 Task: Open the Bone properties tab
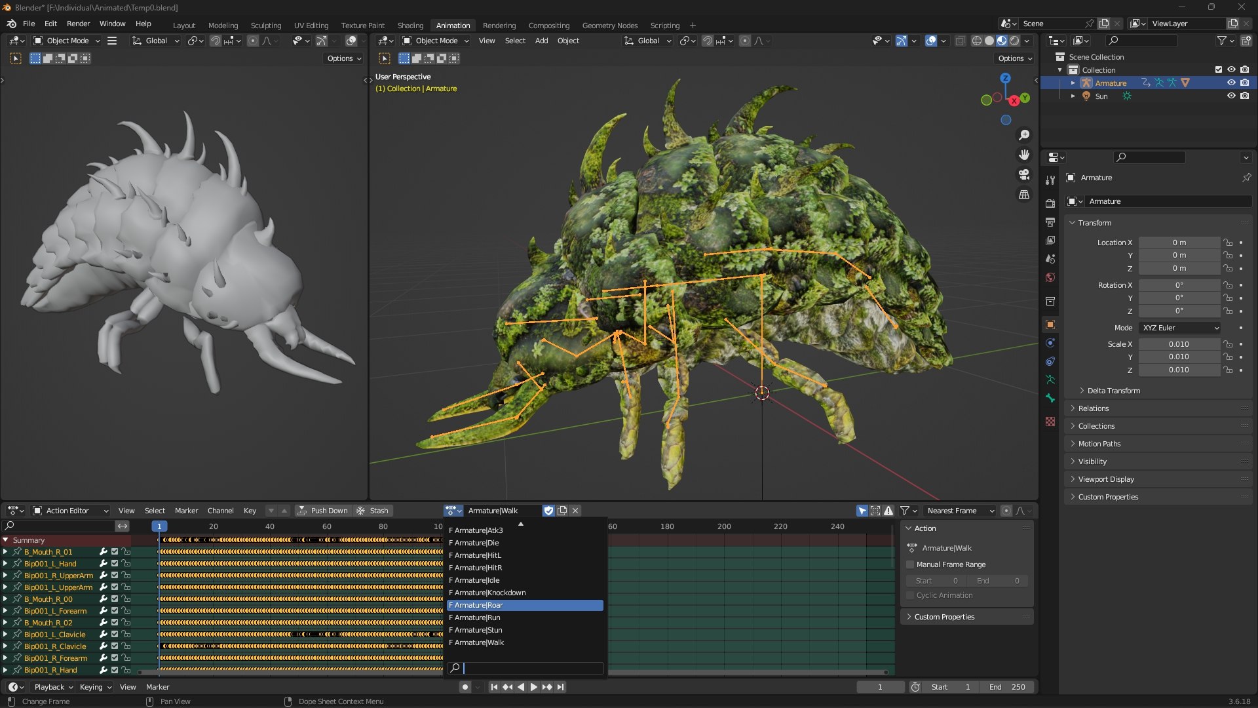click(x=1050, y=398)
